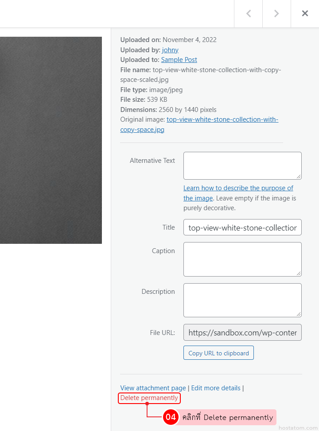The width and height of the screenshot is (319, 431).
Task: Click the Alternative Text resize handle
Action: point(299,176)
